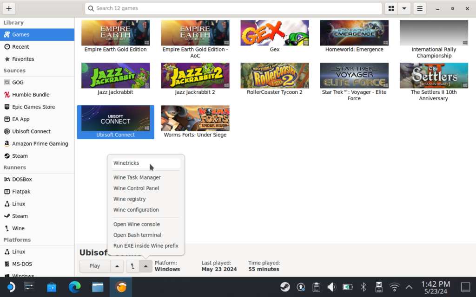Switch to grid view icon
The width and height of the screenshot is (476, 297).
point(391,8)
